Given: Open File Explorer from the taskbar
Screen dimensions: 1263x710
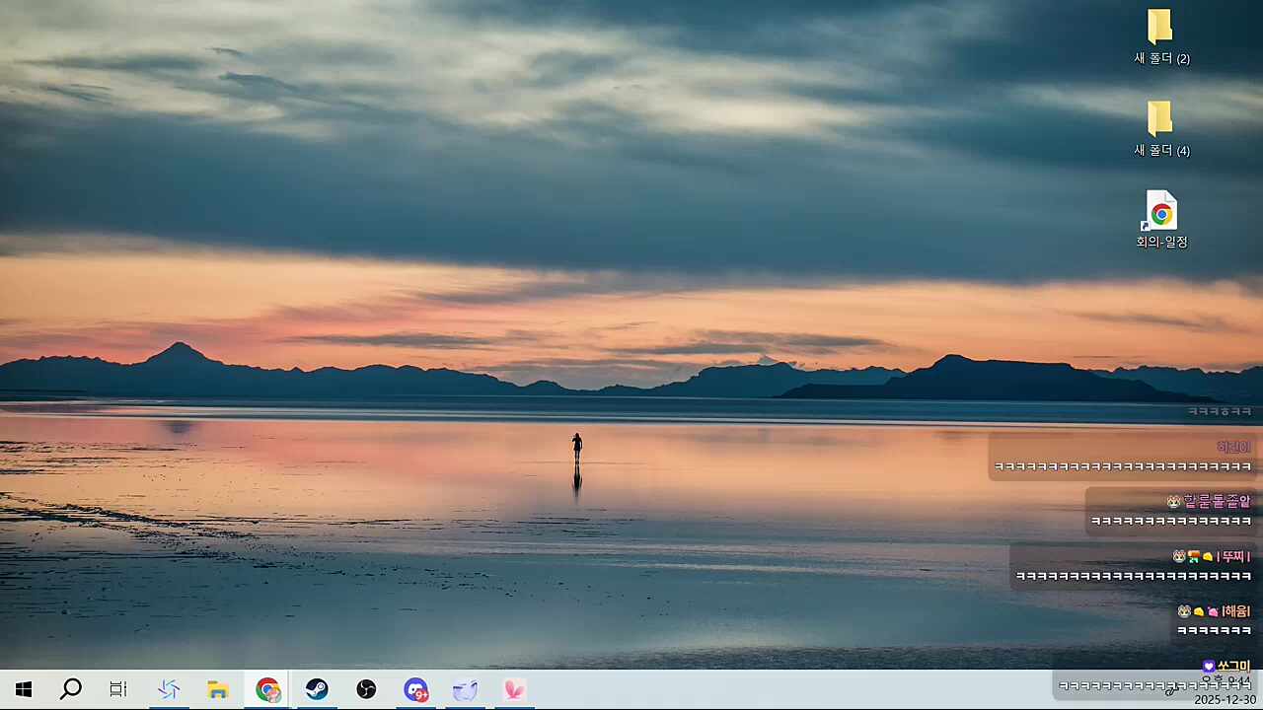Looking at the screenshot, I should (x=218, y=689).
